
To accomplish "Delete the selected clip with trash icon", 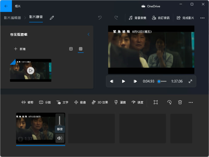I will [x=180, y=102].
